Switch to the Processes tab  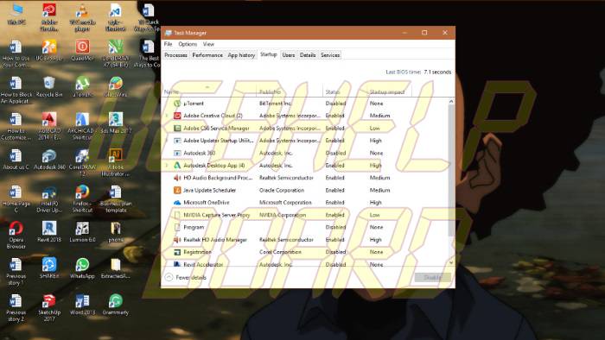(x=175, y=55)
